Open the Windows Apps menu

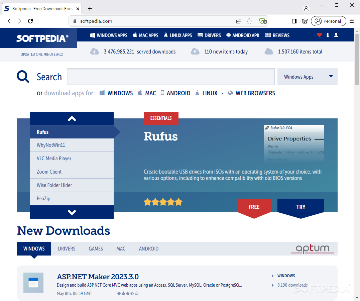[x=109, y=35]
